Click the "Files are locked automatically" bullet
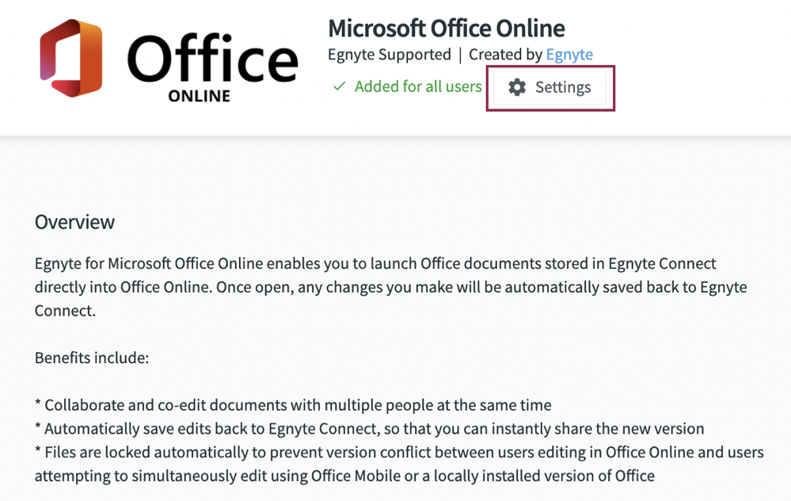 click(399, 464)
